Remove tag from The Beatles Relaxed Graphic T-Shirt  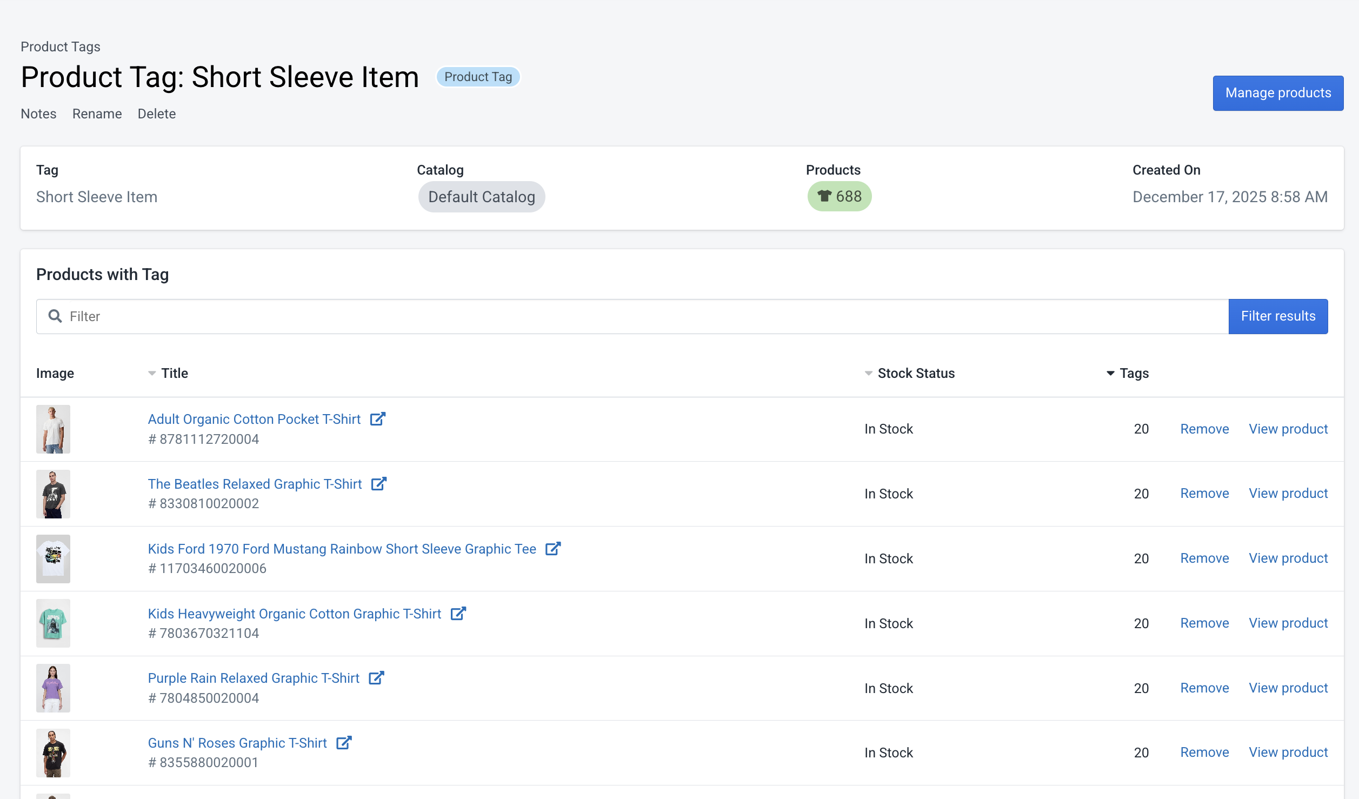[1204, 494]
